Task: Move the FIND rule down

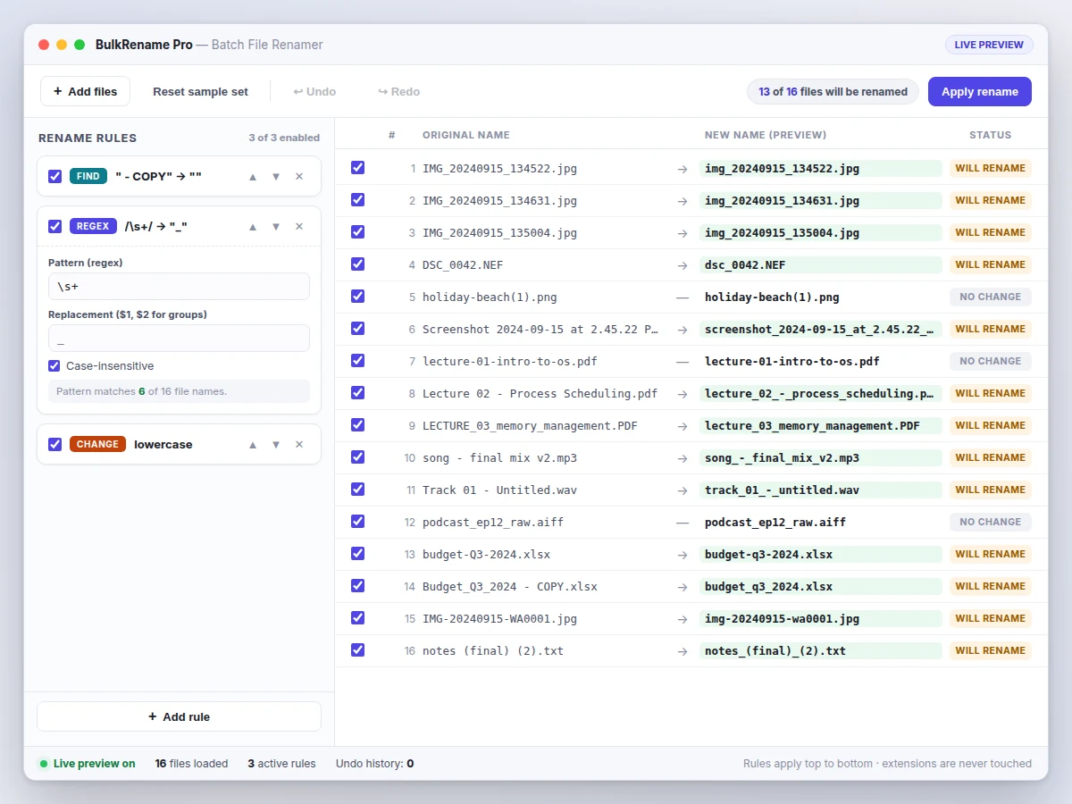Action: (276, 177)
